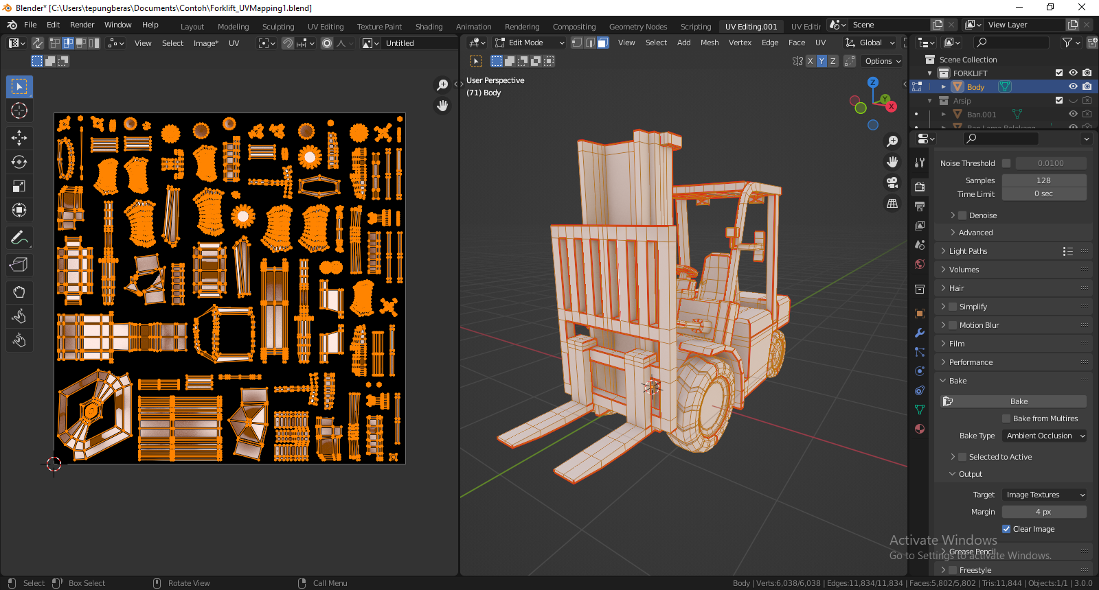Click the UV editor zoom magnifier icon

coord(442,85)
